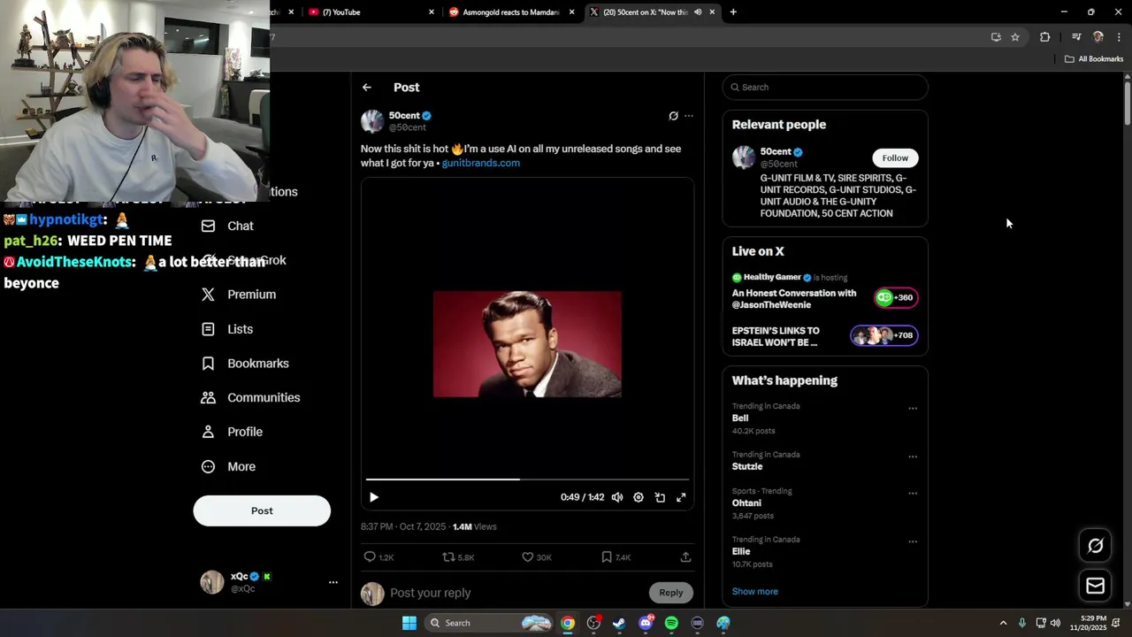
Task: Bookmark this page with star icon
Action: 1015,37
